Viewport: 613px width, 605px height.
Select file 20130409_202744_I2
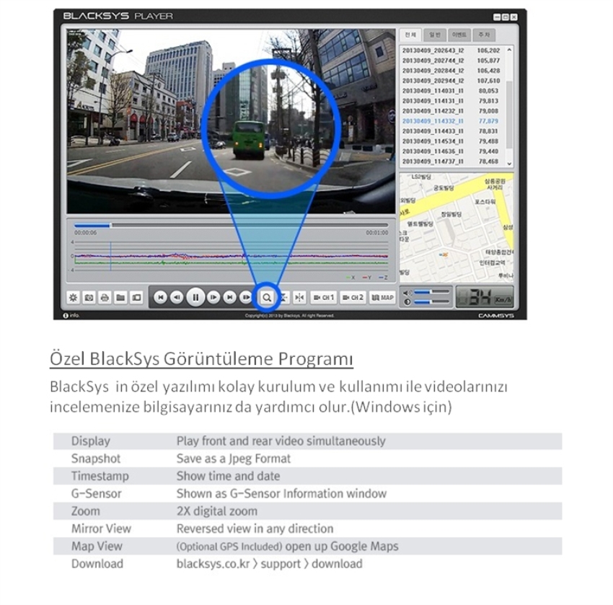452,61
